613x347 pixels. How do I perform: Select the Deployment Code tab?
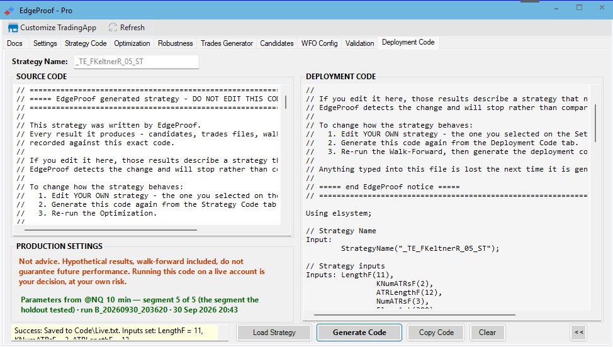408,42
